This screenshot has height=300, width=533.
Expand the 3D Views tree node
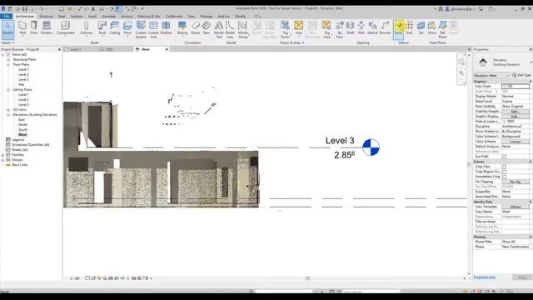(8, 110)
